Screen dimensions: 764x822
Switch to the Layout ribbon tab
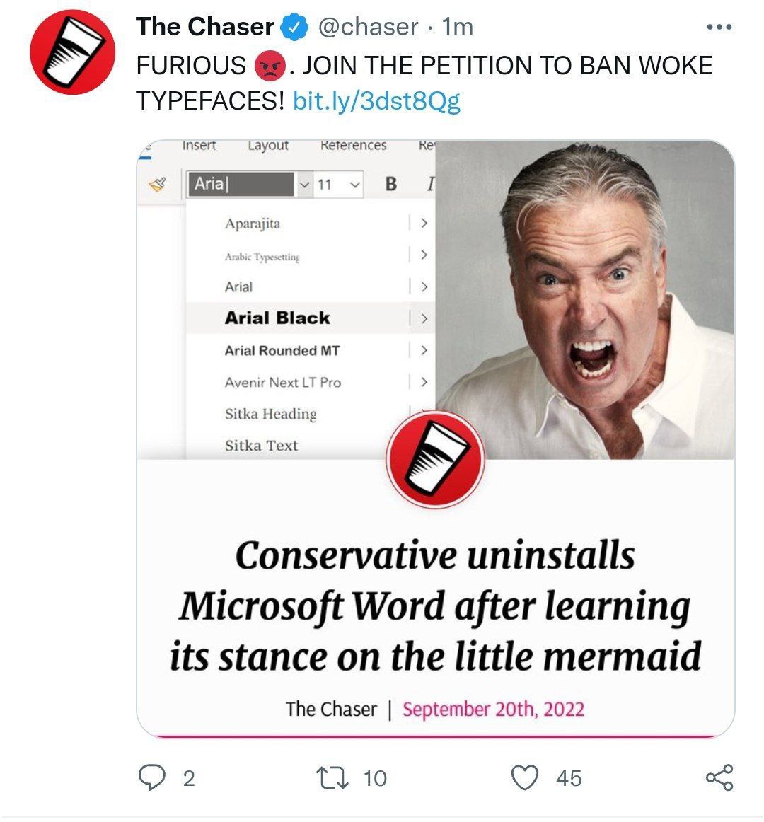click(268, 145)
